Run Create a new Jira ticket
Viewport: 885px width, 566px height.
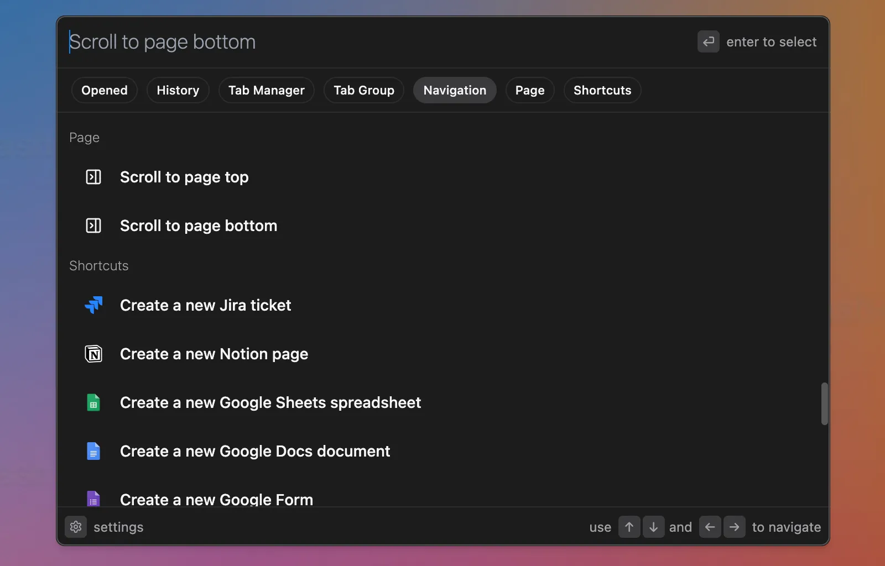tap(205, 305)
